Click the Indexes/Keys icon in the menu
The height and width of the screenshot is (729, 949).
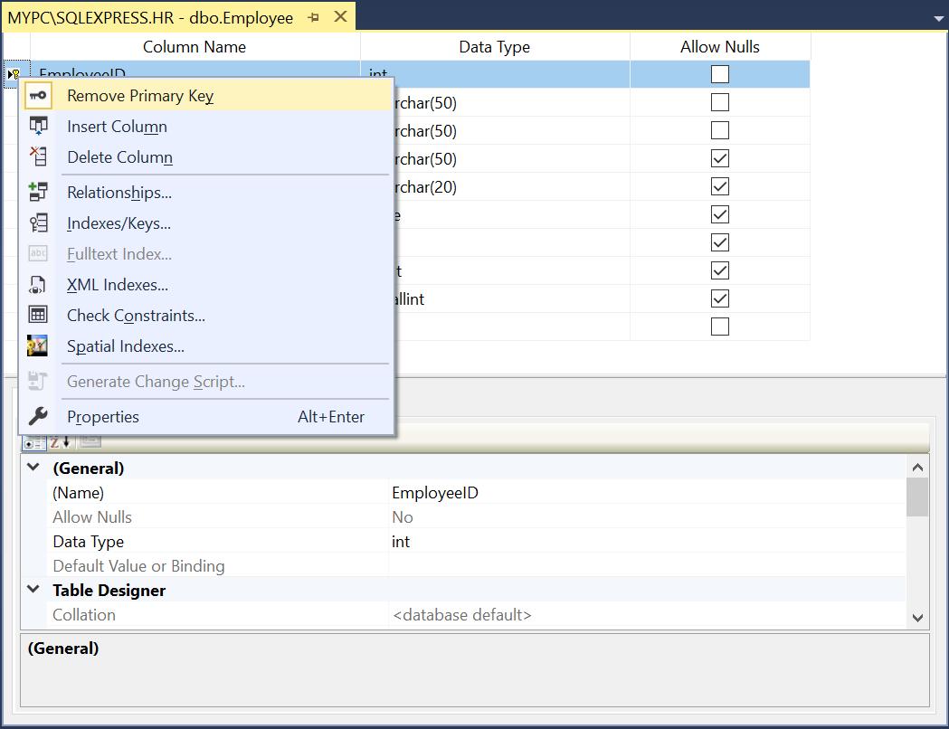click(x=36, y=222)
